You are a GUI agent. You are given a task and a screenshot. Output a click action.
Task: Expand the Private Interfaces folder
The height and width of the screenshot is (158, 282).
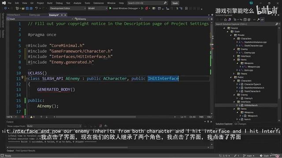(x=234, y=56)
